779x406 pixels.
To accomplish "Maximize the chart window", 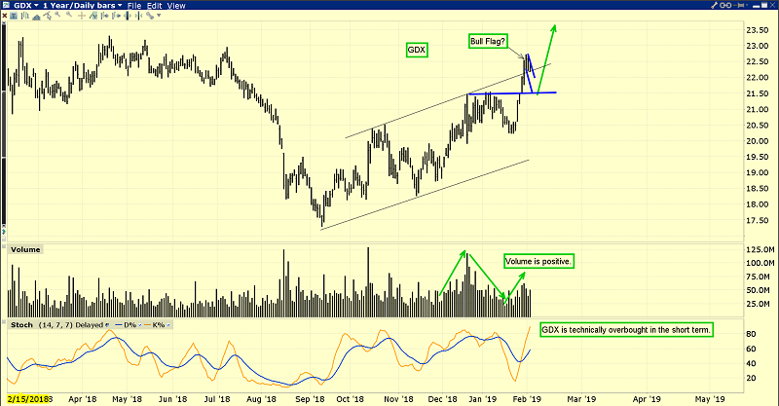I will tap(764, 5).
